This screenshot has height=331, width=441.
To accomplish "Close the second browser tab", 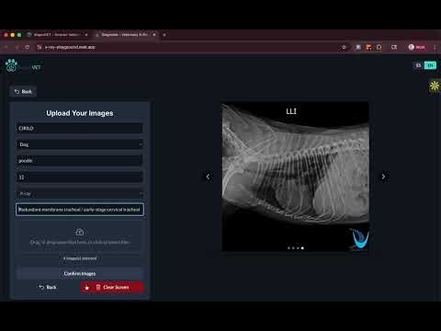I will (x=154, y=35).
